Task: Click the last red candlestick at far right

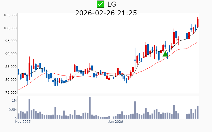Action: pyautogui.click(x=198, y=23)
